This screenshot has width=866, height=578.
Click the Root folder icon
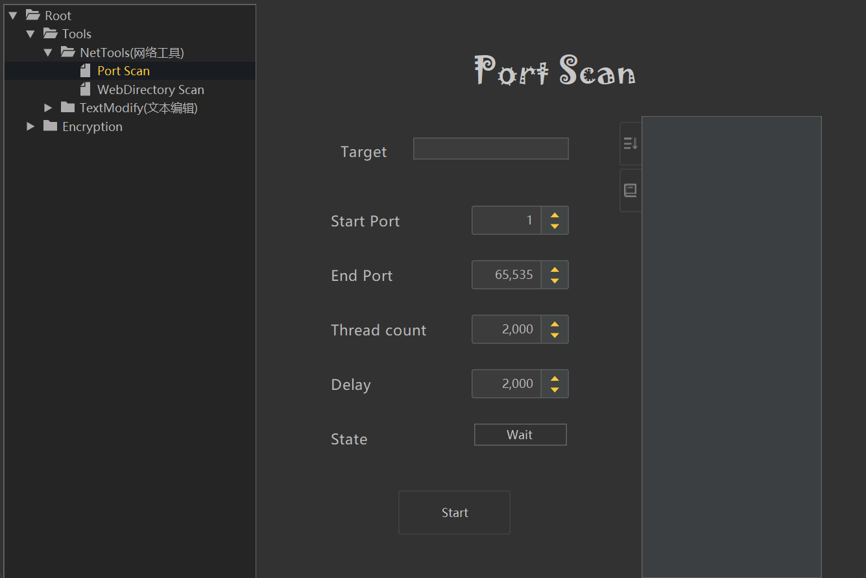click(x=32, y=15)
